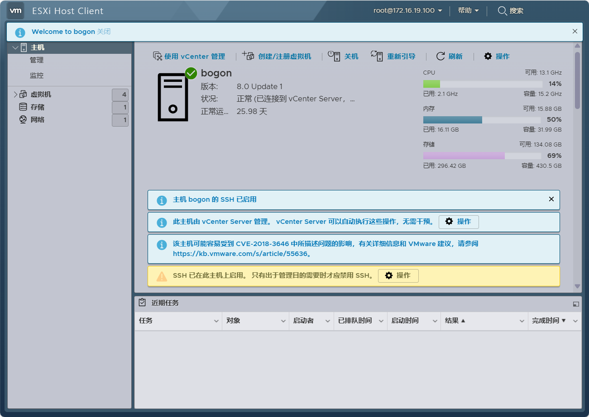
Task: Maximize the recent tasks panel icon
Action: (x=576, y=304)
